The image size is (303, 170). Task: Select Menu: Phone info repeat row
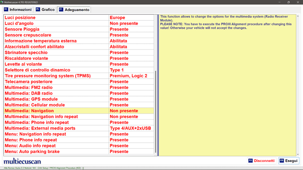pyautogui.click(x=79, y=140)
